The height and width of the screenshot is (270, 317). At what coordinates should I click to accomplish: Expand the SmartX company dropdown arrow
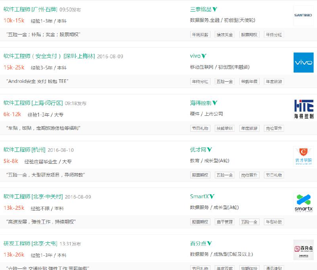click(211, 196)
